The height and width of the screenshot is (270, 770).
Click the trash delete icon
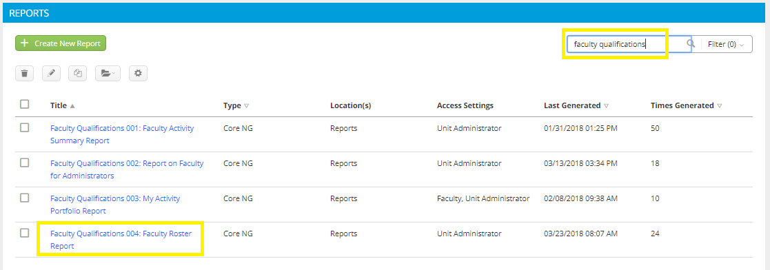24,74
